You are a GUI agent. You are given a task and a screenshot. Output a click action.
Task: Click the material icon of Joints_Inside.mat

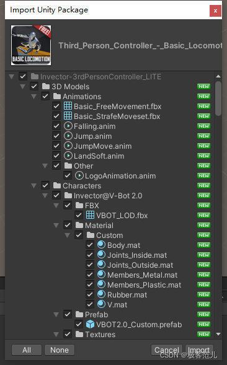(x=101, y=255)
